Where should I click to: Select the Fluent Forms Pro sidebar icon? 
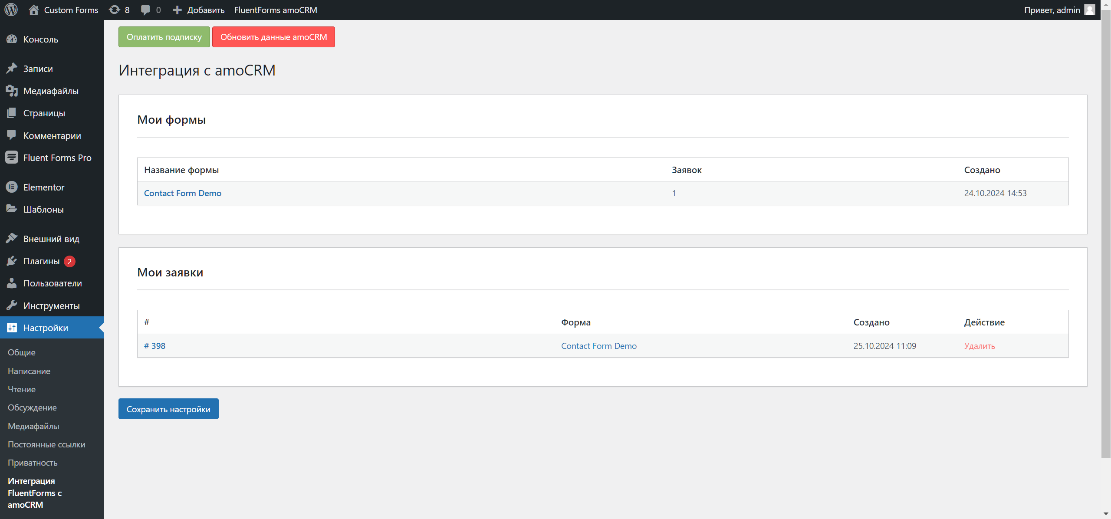(12, 158)
